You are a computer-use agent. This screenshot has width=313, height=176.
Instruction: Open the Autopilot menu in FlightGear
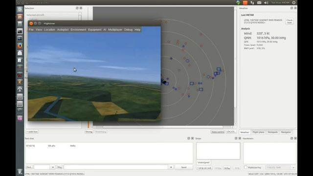[63, 29]
